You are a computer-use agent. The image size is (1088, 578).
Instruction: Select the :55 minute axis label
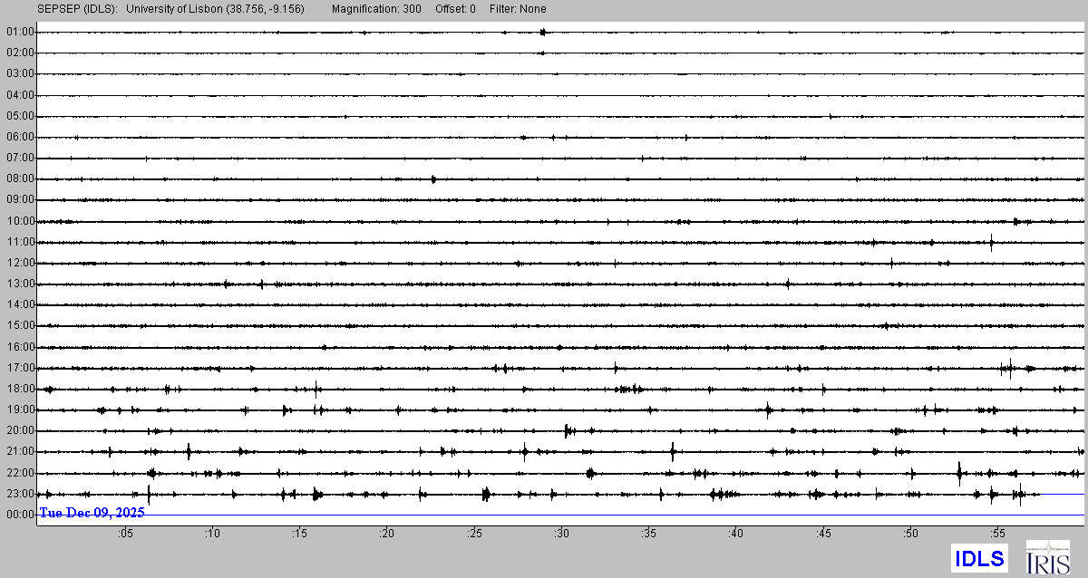(996, 534)
